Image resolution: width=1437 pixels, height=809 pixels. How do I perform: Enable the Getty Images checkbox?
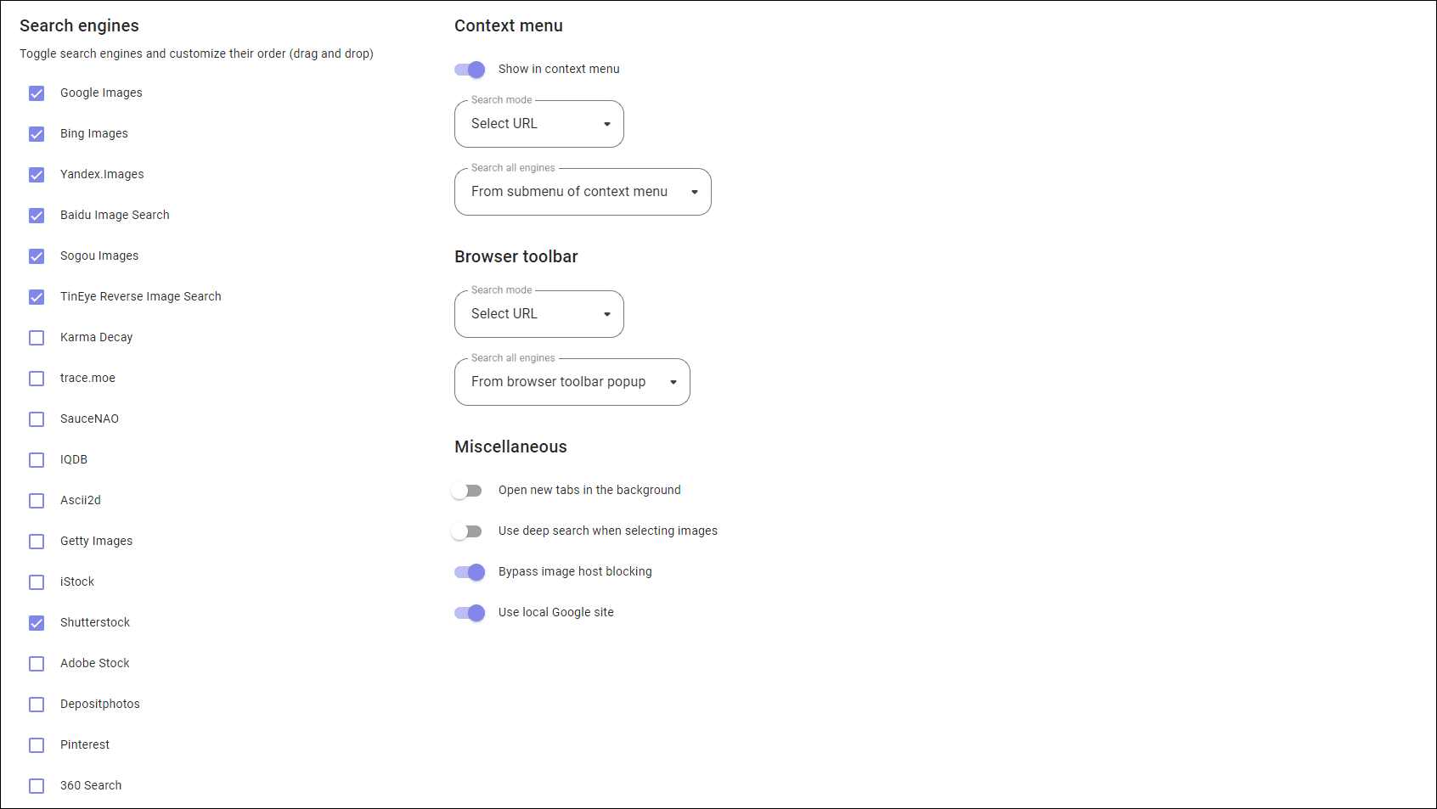click(37, 542)
